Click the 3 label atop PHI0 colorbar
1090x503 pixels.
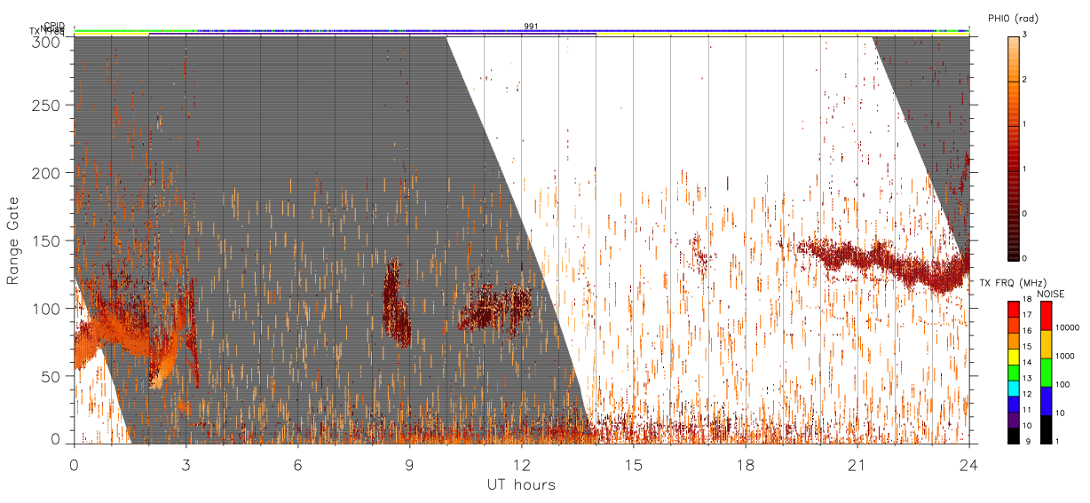1024,36
